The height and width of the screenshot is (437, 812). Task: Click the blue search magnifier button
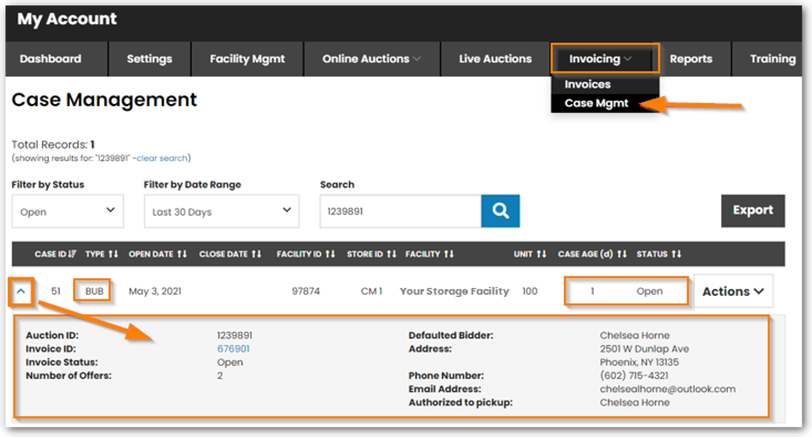pos(500,211)
